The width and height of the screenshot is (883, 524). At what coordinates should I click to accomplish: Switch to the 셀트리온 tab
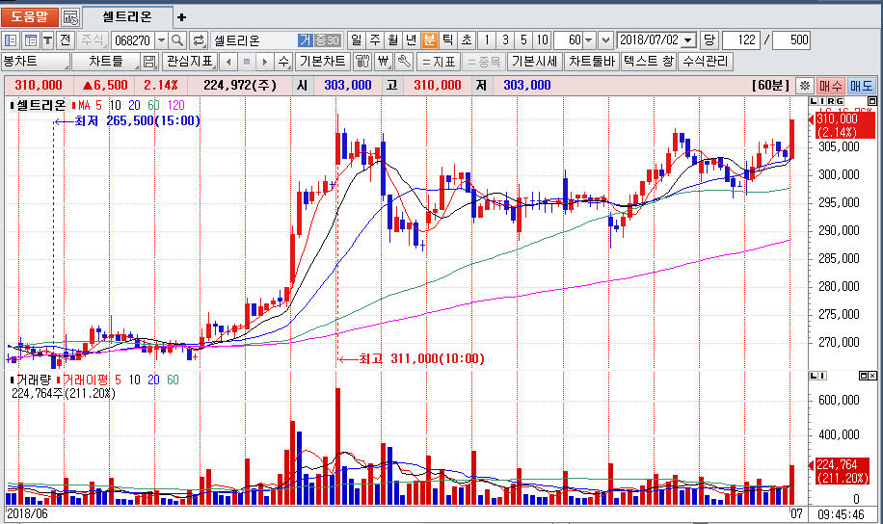click(x=129, y=17)
